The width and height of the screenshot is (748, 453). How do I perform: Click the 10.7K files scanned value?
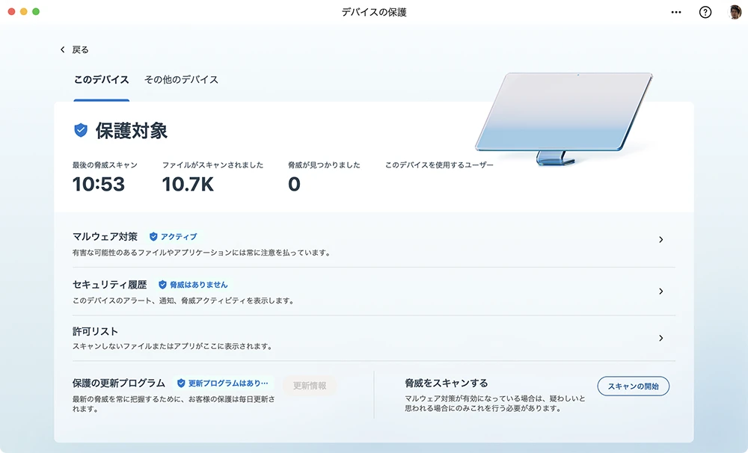coord(188,184)
